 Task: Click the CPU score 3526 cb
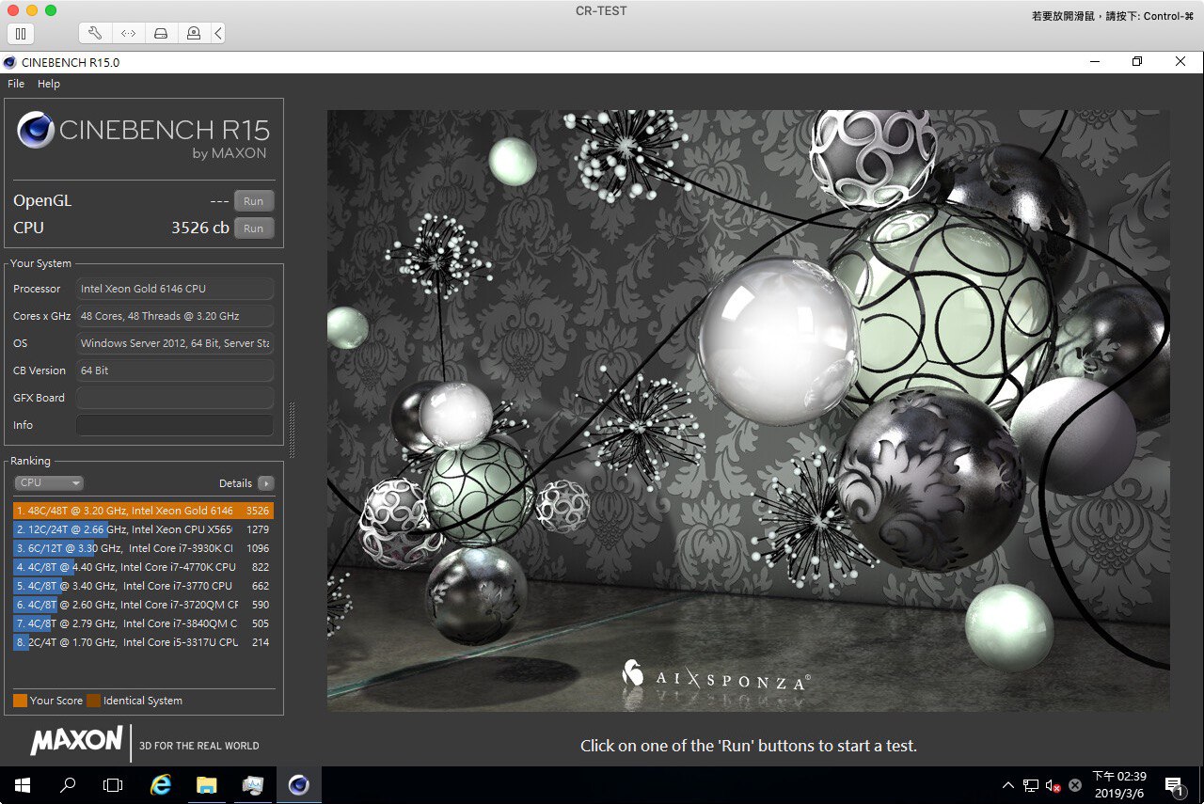(x=199, y=229)
